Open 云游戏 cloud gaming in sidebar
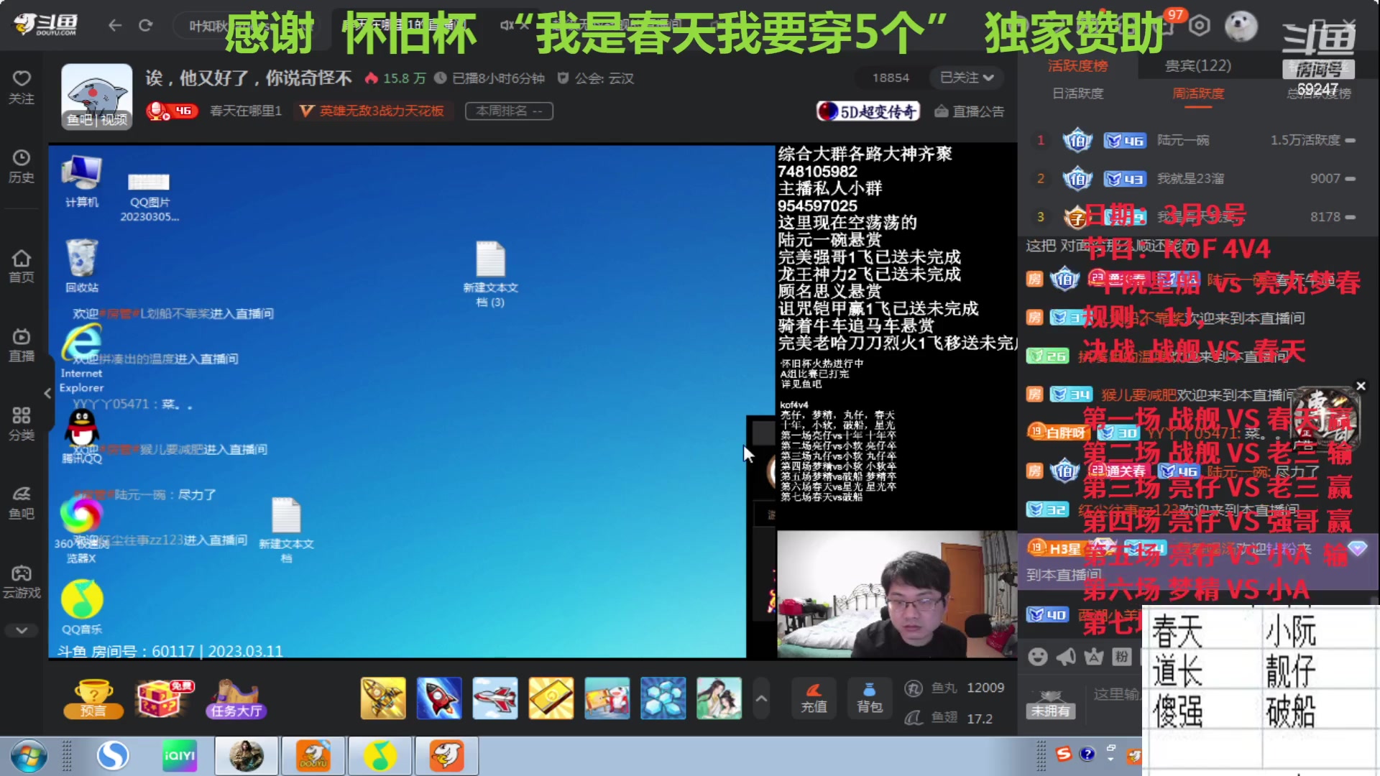 (22, 582)
